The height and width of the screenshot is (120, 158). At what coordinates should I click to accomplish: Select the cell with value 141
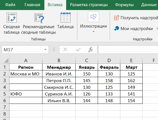(131, 94)
